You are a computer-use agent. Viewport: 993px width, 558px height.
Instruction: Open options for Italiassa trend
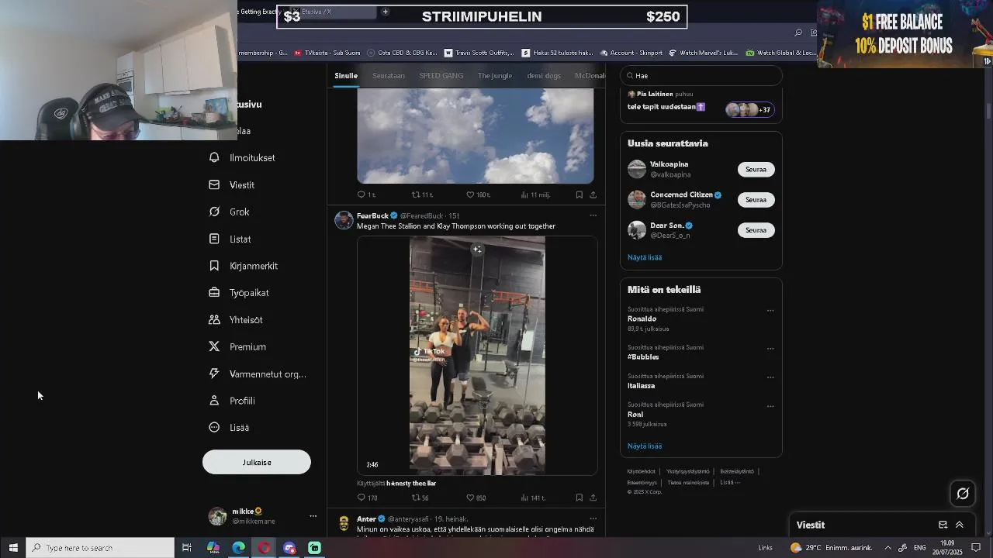tap(770, 377)
